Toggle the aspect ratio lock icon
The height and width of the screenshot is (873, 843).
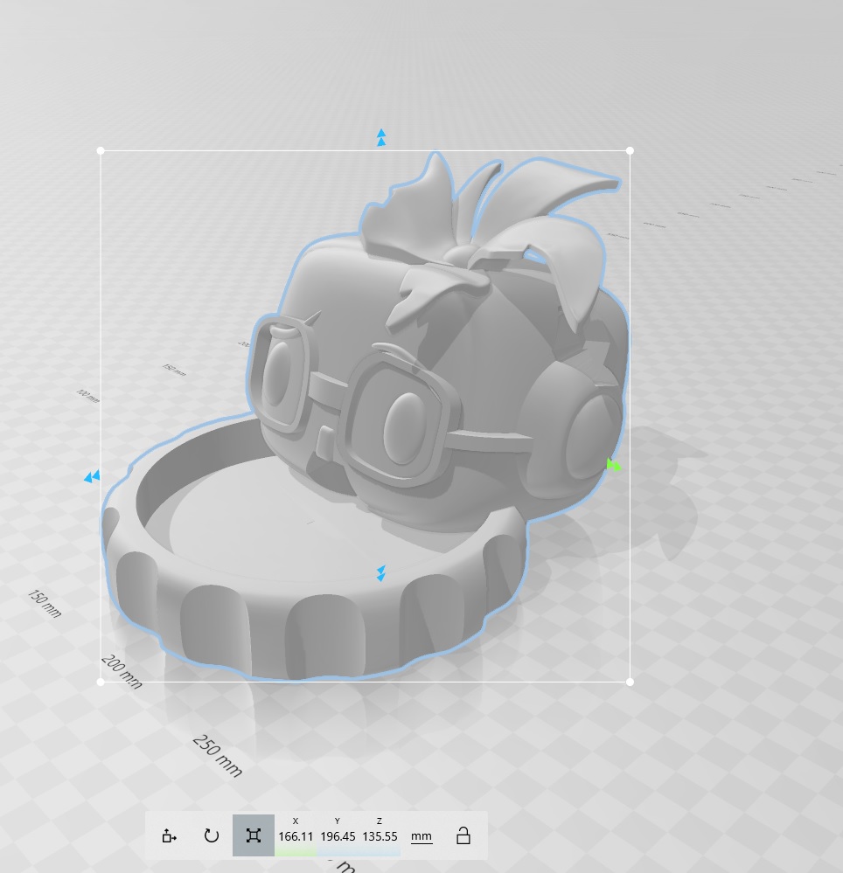click(x=463, y=835)
